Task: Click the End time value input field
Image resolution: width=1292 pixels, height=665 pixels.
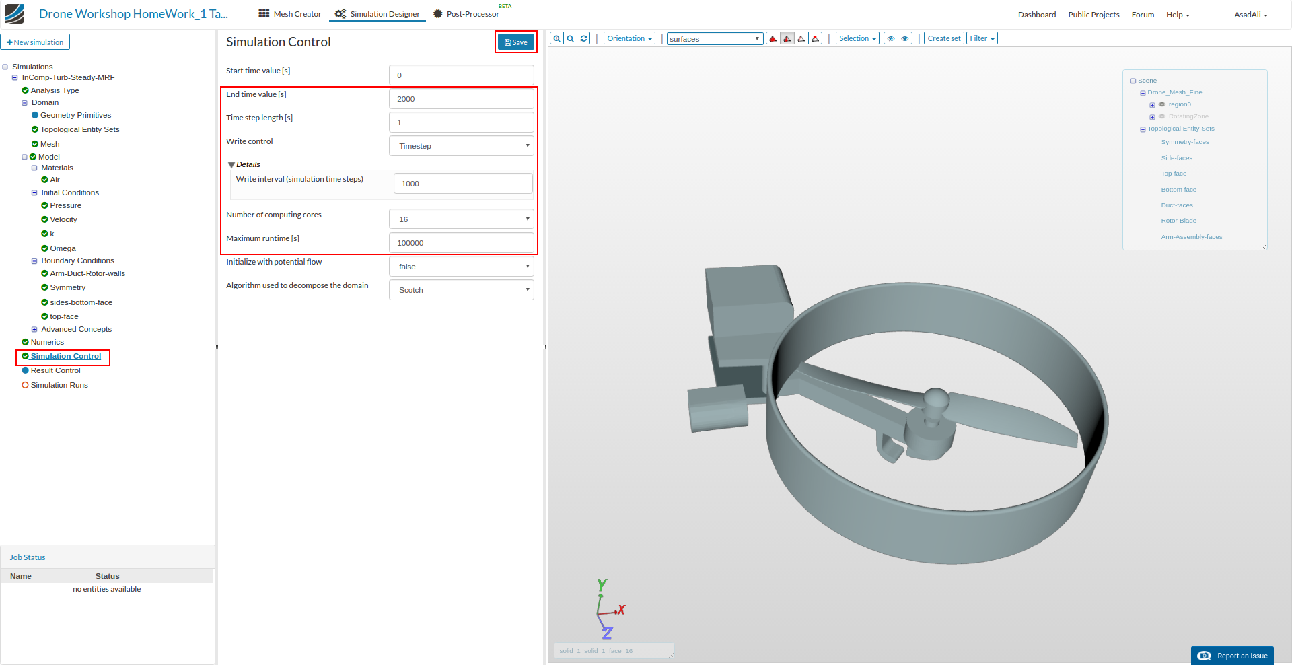Action: [x=461, y=99]
